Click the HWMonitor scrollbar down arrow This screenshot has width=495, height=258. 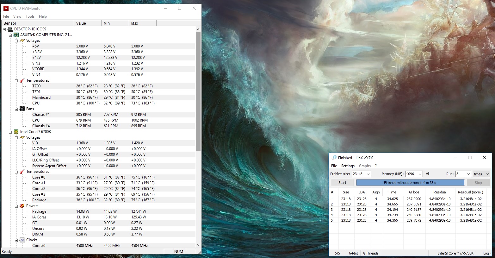198,245
